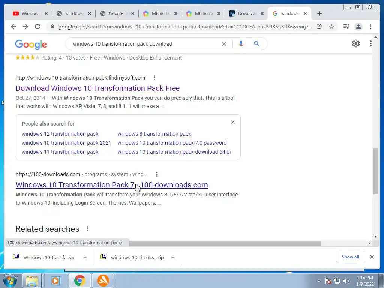Viewport: 384px width, 288px height.
Task: Close the downloads bar
Action: click(x=372, y=257)
